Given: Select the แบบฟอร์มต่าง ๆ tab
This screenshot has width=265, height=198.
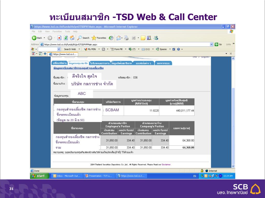Looking at the screenshot, I should click(x=143, y=63).
